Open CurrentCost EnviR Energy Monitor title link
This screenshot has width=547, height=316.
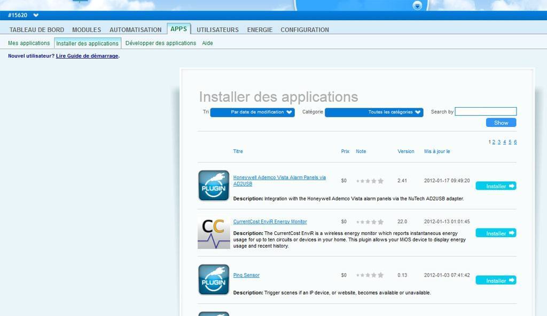[270, 222]
